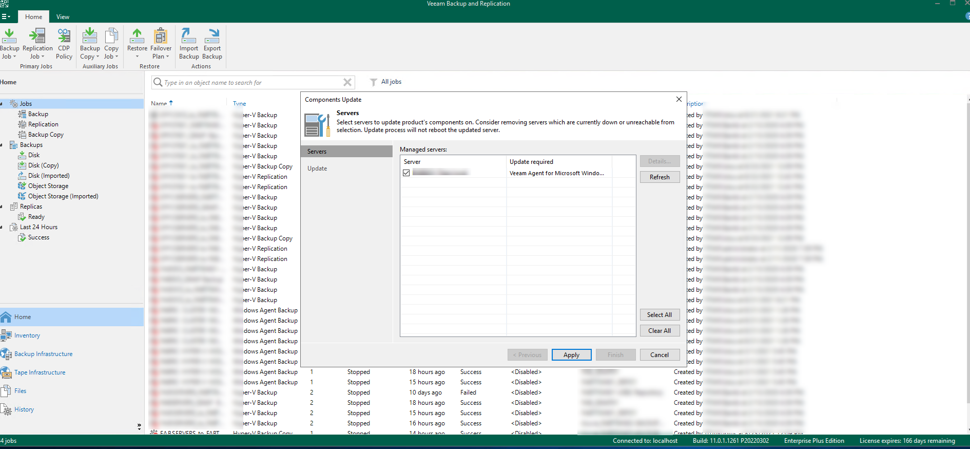The image size is (970, 449).
Task: Close the Components Update dialog
Action: 679,99
